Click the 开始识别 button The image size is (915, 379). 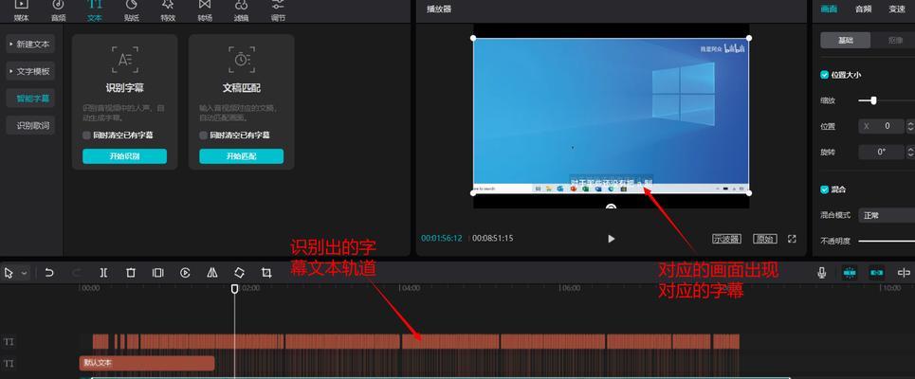pyautogui.click(x=124, y=156)
